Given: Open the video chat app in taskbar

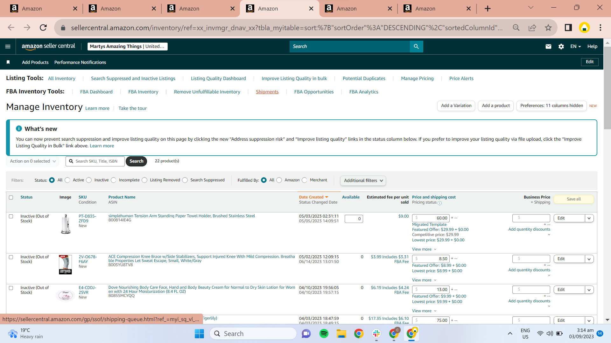Looking at the screenshot, I should pyautogui.click(x=306, y=333).
